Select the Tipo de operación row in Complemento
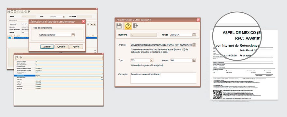The image size is (287, 117). click(x=59, y=63)
